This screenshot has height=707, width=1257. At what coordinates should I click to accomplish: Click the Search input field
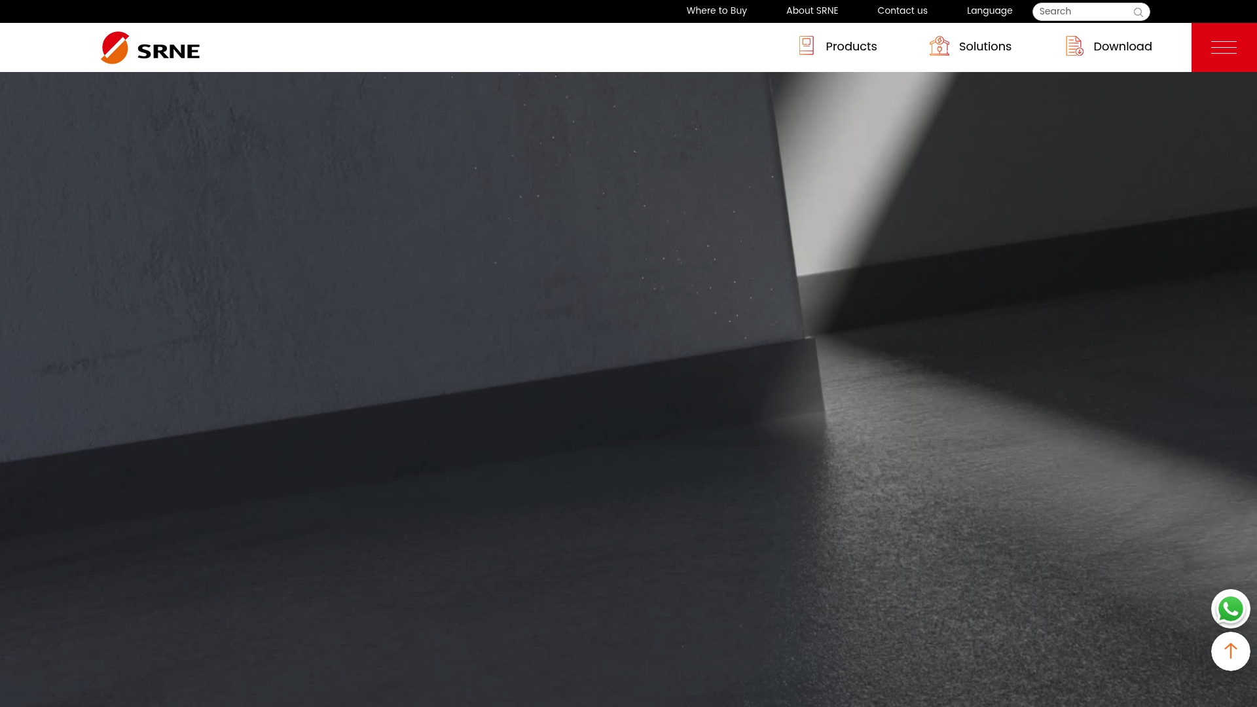(1080, 11)
